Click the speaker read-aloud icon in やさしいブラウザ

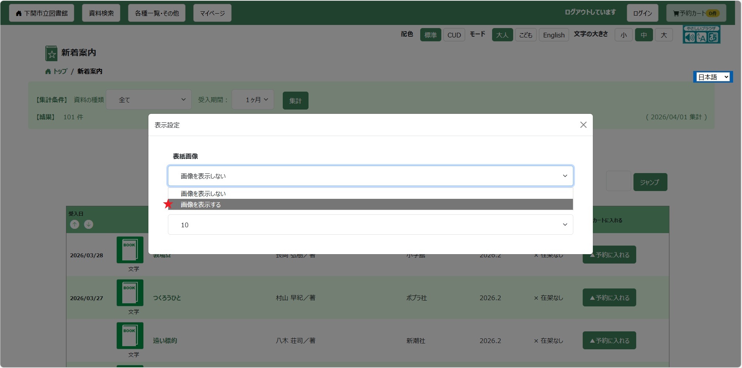pyautogui.click(x=689, y=37)
